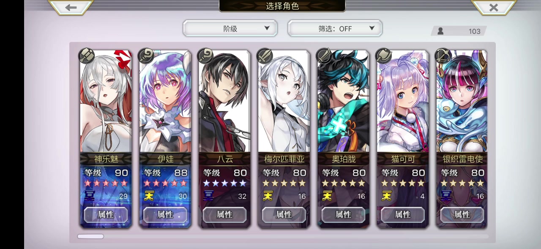The image size is (541, 249).
Task: Select the 梅尔匹菲亚 character portrait
Action: pos(284,101)
